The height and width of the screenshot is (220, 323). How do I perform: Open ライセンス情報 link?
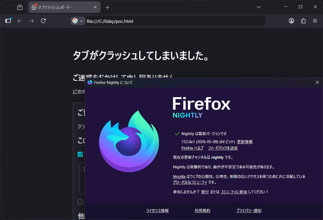coord(157,211)
